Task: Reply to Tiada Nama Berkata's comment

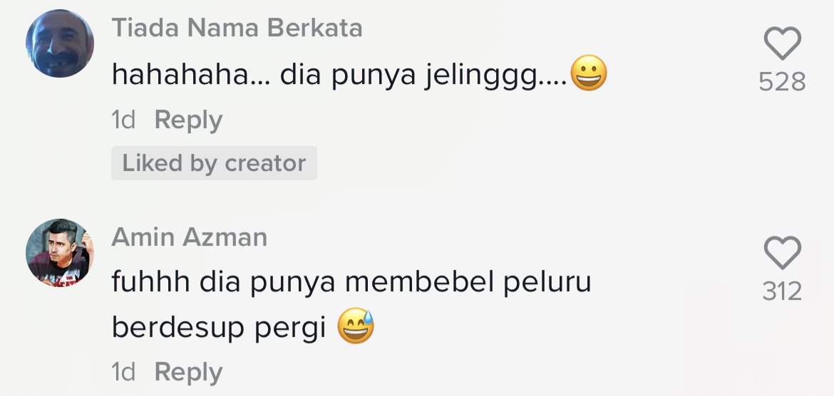Action: 188,120
